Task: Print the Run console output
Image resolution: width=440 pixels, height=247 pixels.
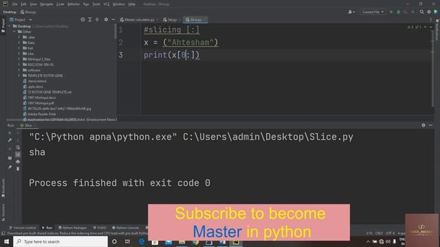Action: [x=18, y=162]
